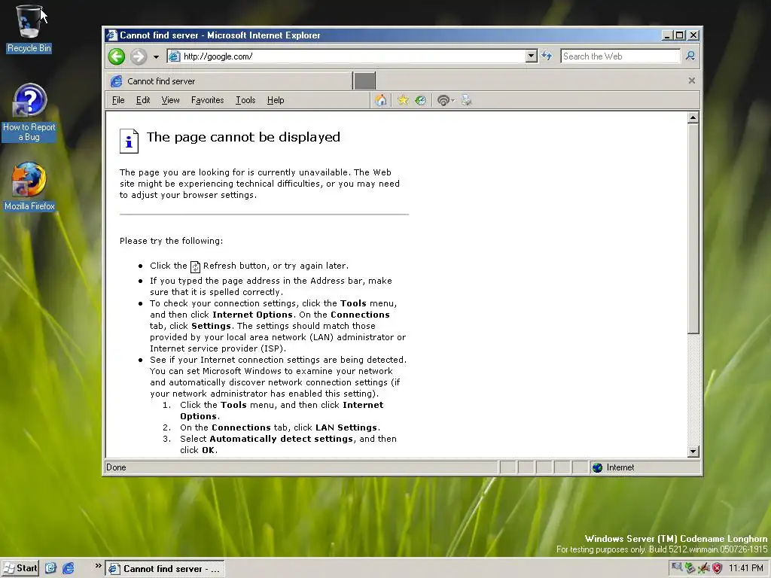
Task: Click bold 'LAN Settings' text
Action: tap(346, 427)
